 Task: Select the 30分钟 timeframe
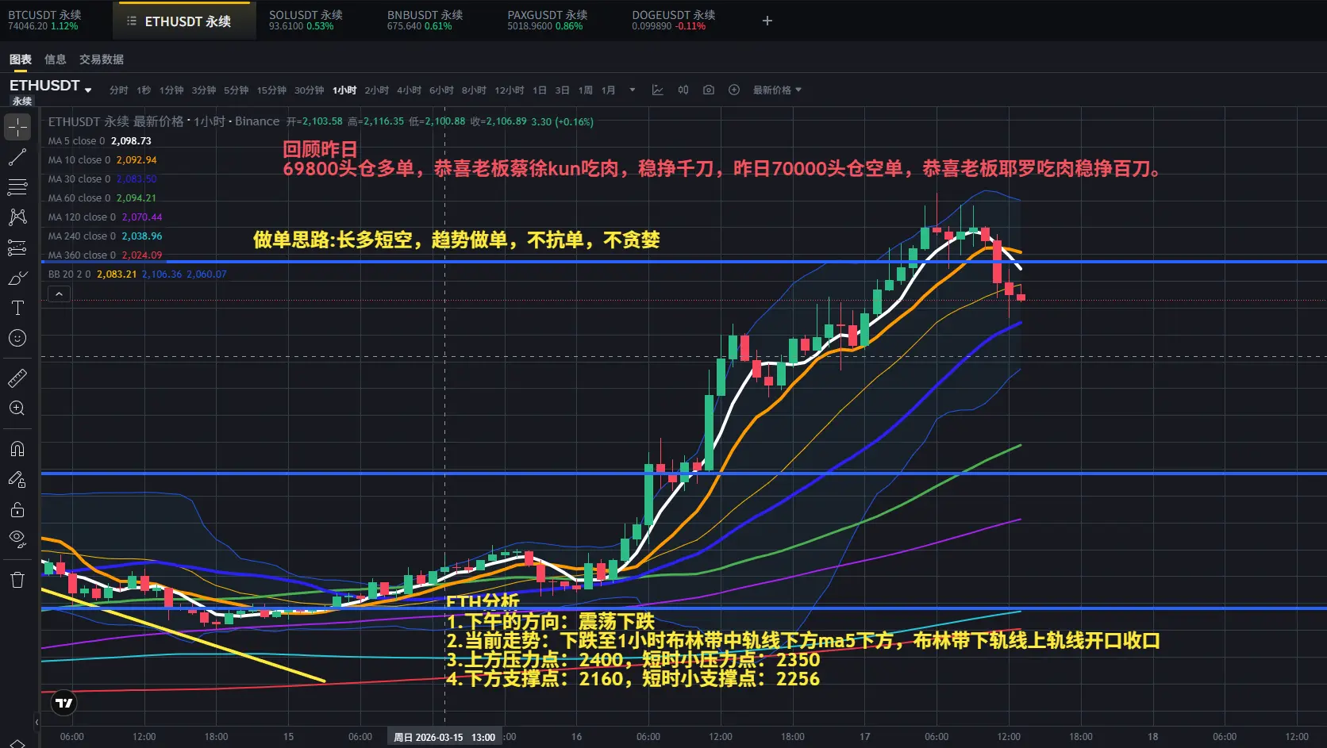(x=310, y=90)
